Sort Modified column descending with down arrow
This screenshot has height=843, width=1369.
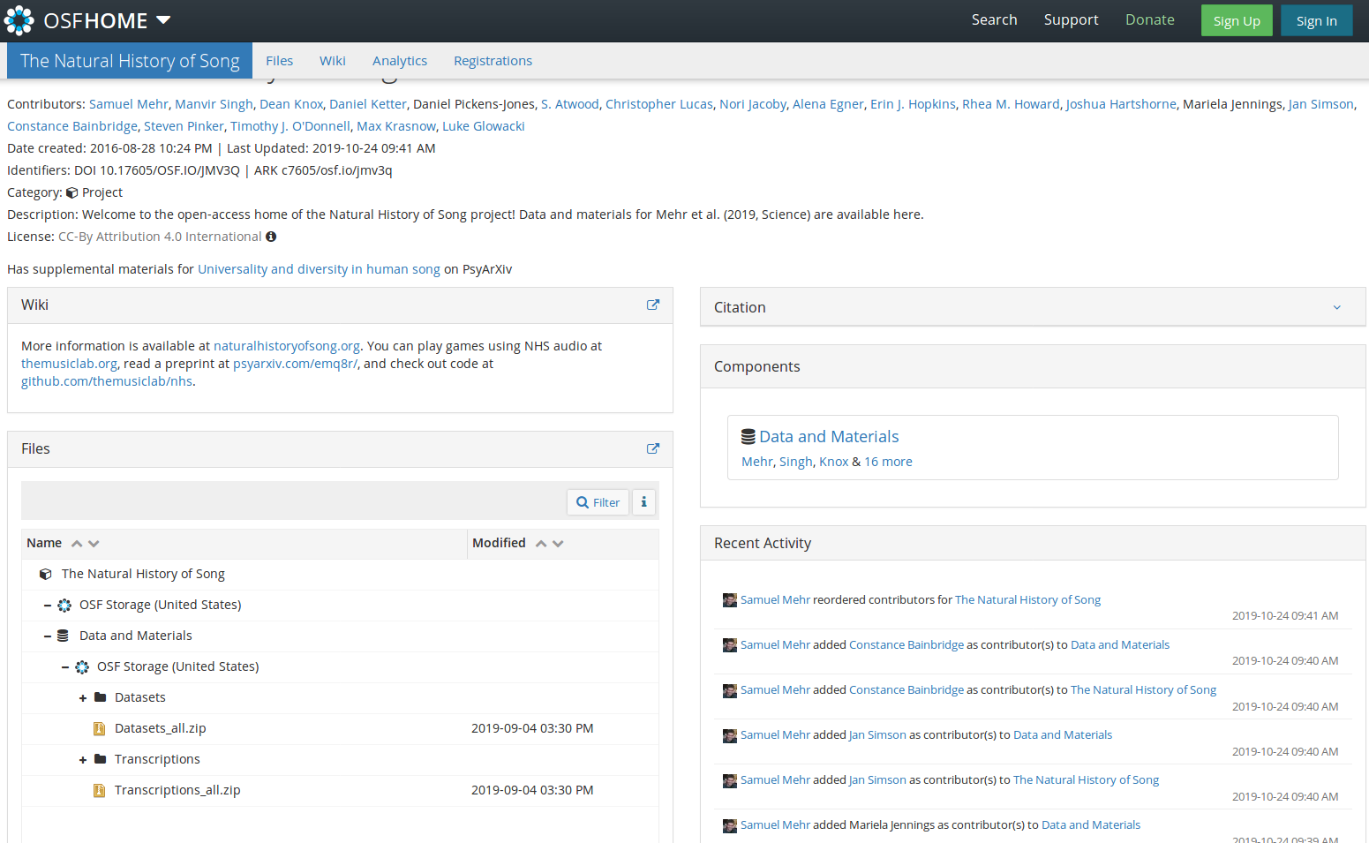click(558, 544)
